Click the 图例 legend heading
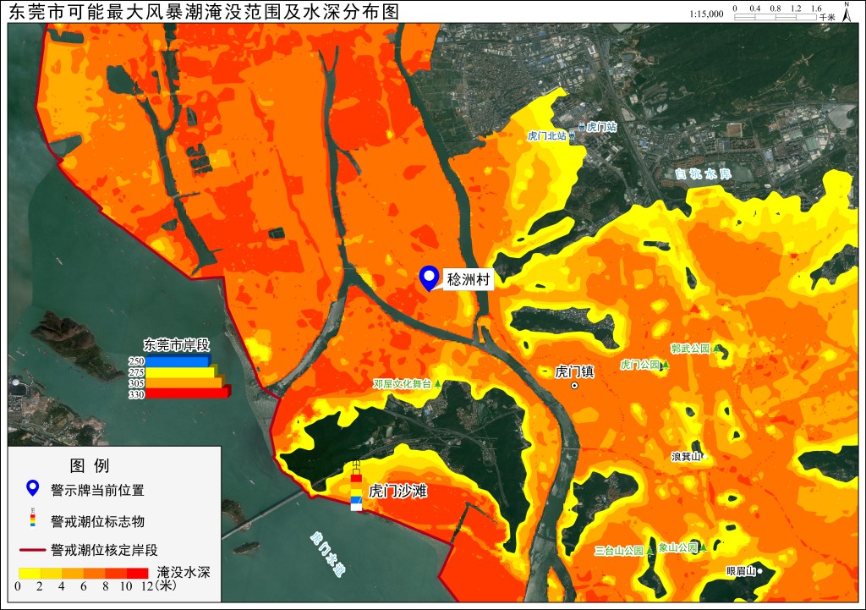The image size is (866, 610). click(x=90, y=466)
